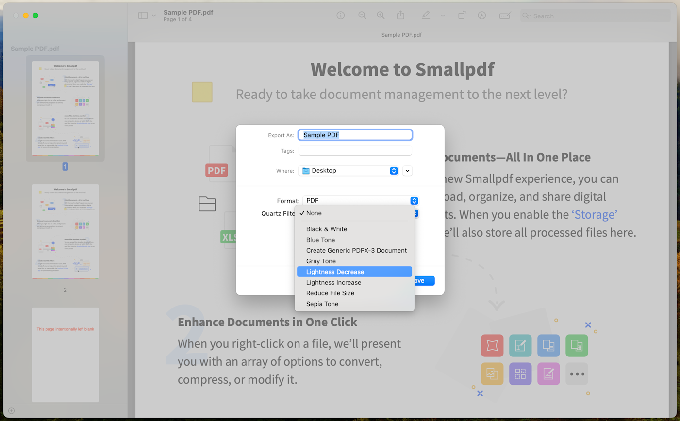Click the orange tool tile
Viewport: 680px width, 421px height.
[x=492, y=374]
